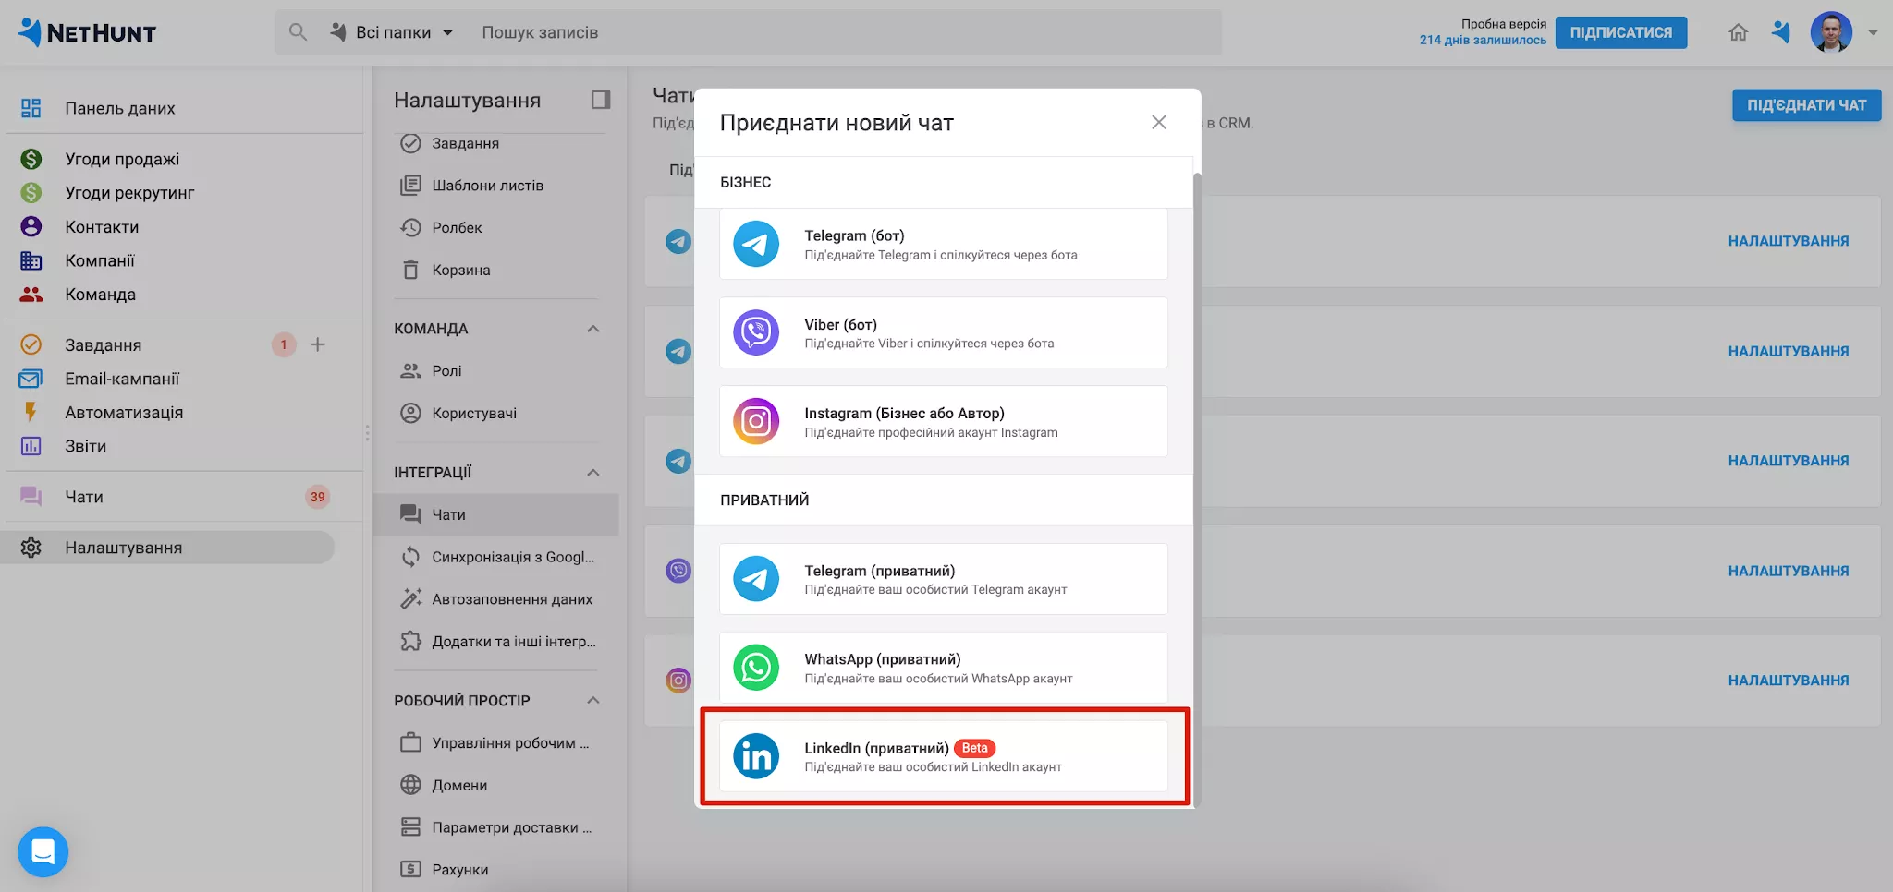Click НАЛАШТУВАННЯ link in first chat row
Viewport: 1893px width, 892px height.
click(1788, 241)
